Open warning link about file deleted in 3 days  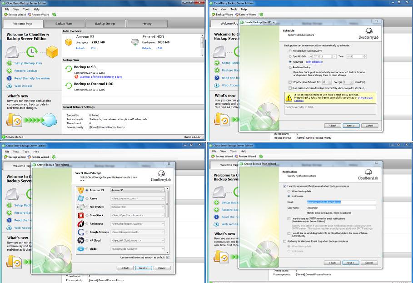101,77
